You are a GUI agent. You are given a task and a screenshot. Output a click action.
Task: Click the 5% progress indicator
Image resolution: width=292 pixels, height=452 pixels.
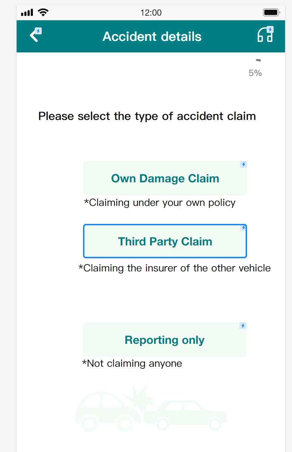tap(255, 73)
